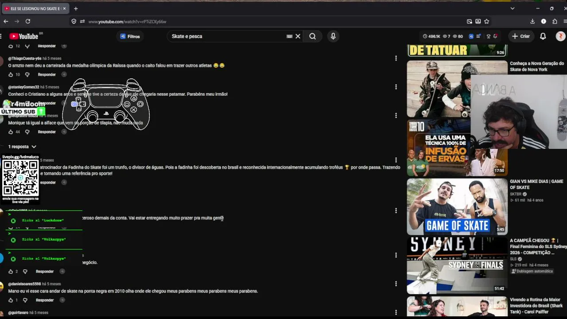Bookmark this page with the star icon
567x319 pixels.
[486, 21]
